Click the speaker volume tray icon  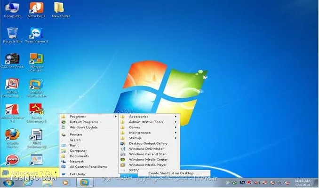pyautogui.click(x=257, y=183)
